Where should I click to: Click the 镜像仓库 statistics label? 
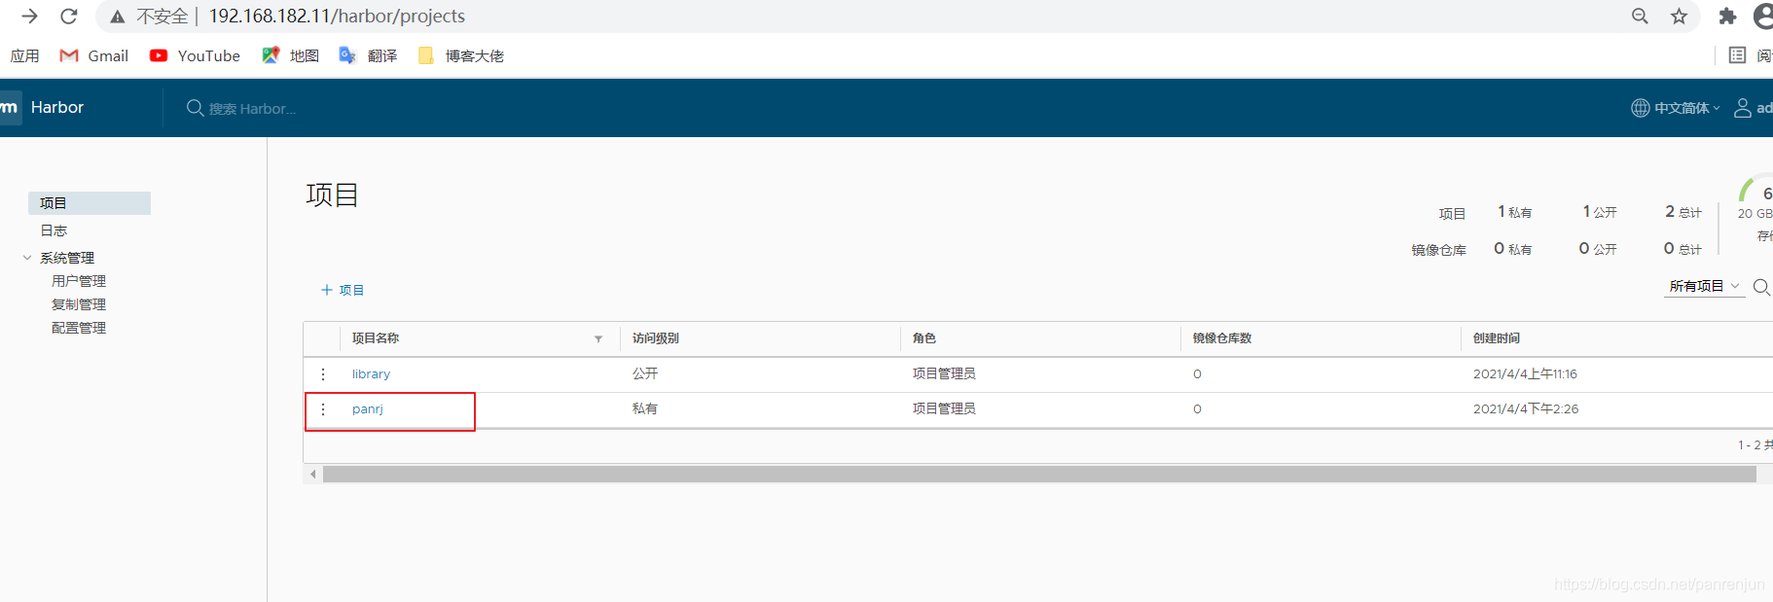(x=1439, y=250)
